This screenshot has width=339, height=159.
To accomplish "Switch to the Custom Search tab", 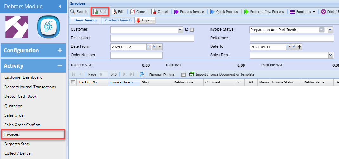I will [118, 20].
